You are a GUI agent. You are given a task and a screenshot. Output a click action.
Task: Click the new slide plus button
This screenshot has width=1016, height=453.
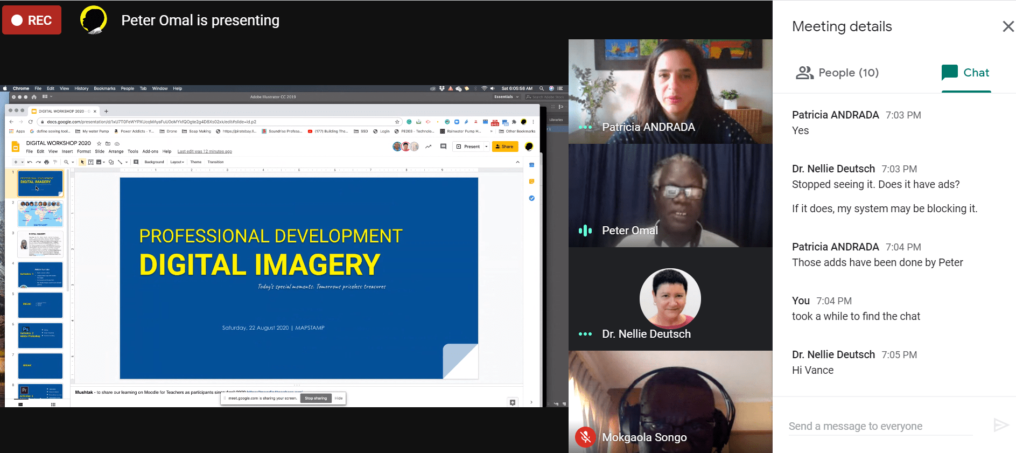16,162
